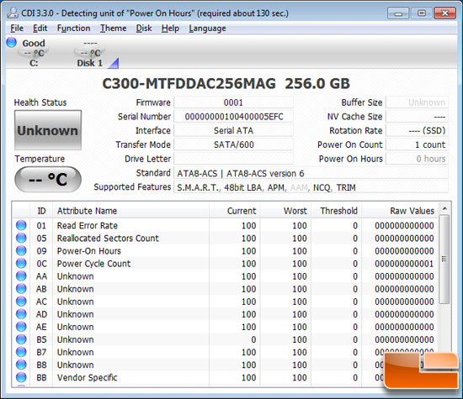Select the Reallocated Sectors Count attribute name

click(x=108, y=238)
